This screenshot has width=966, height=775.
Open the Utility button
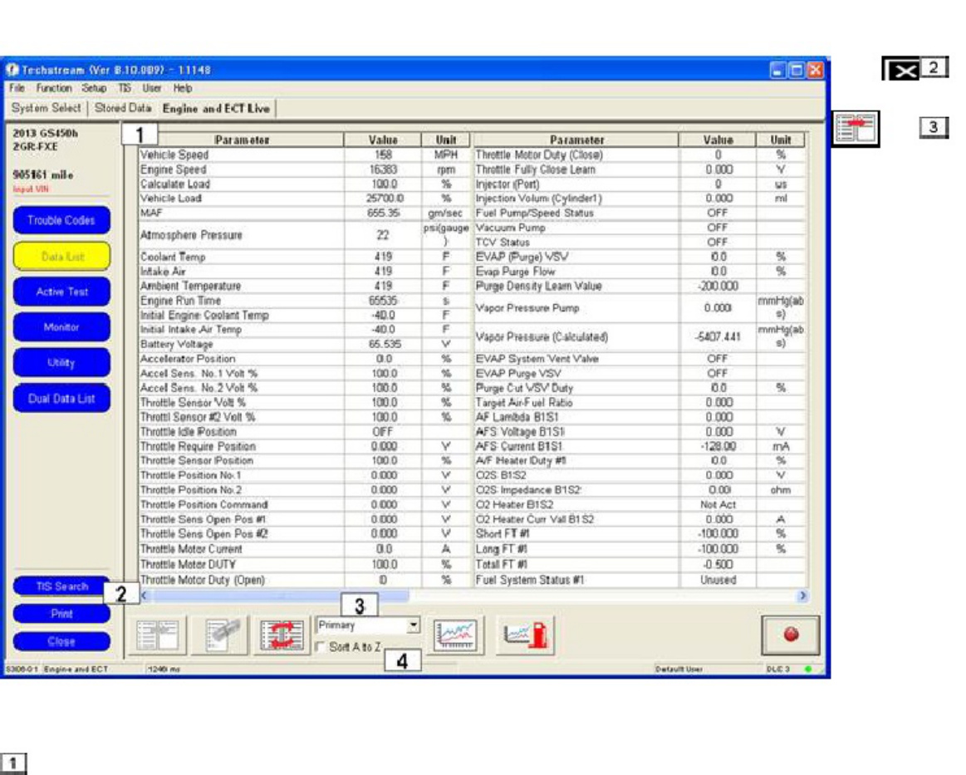pyautogui.click(x=61, y=363)
